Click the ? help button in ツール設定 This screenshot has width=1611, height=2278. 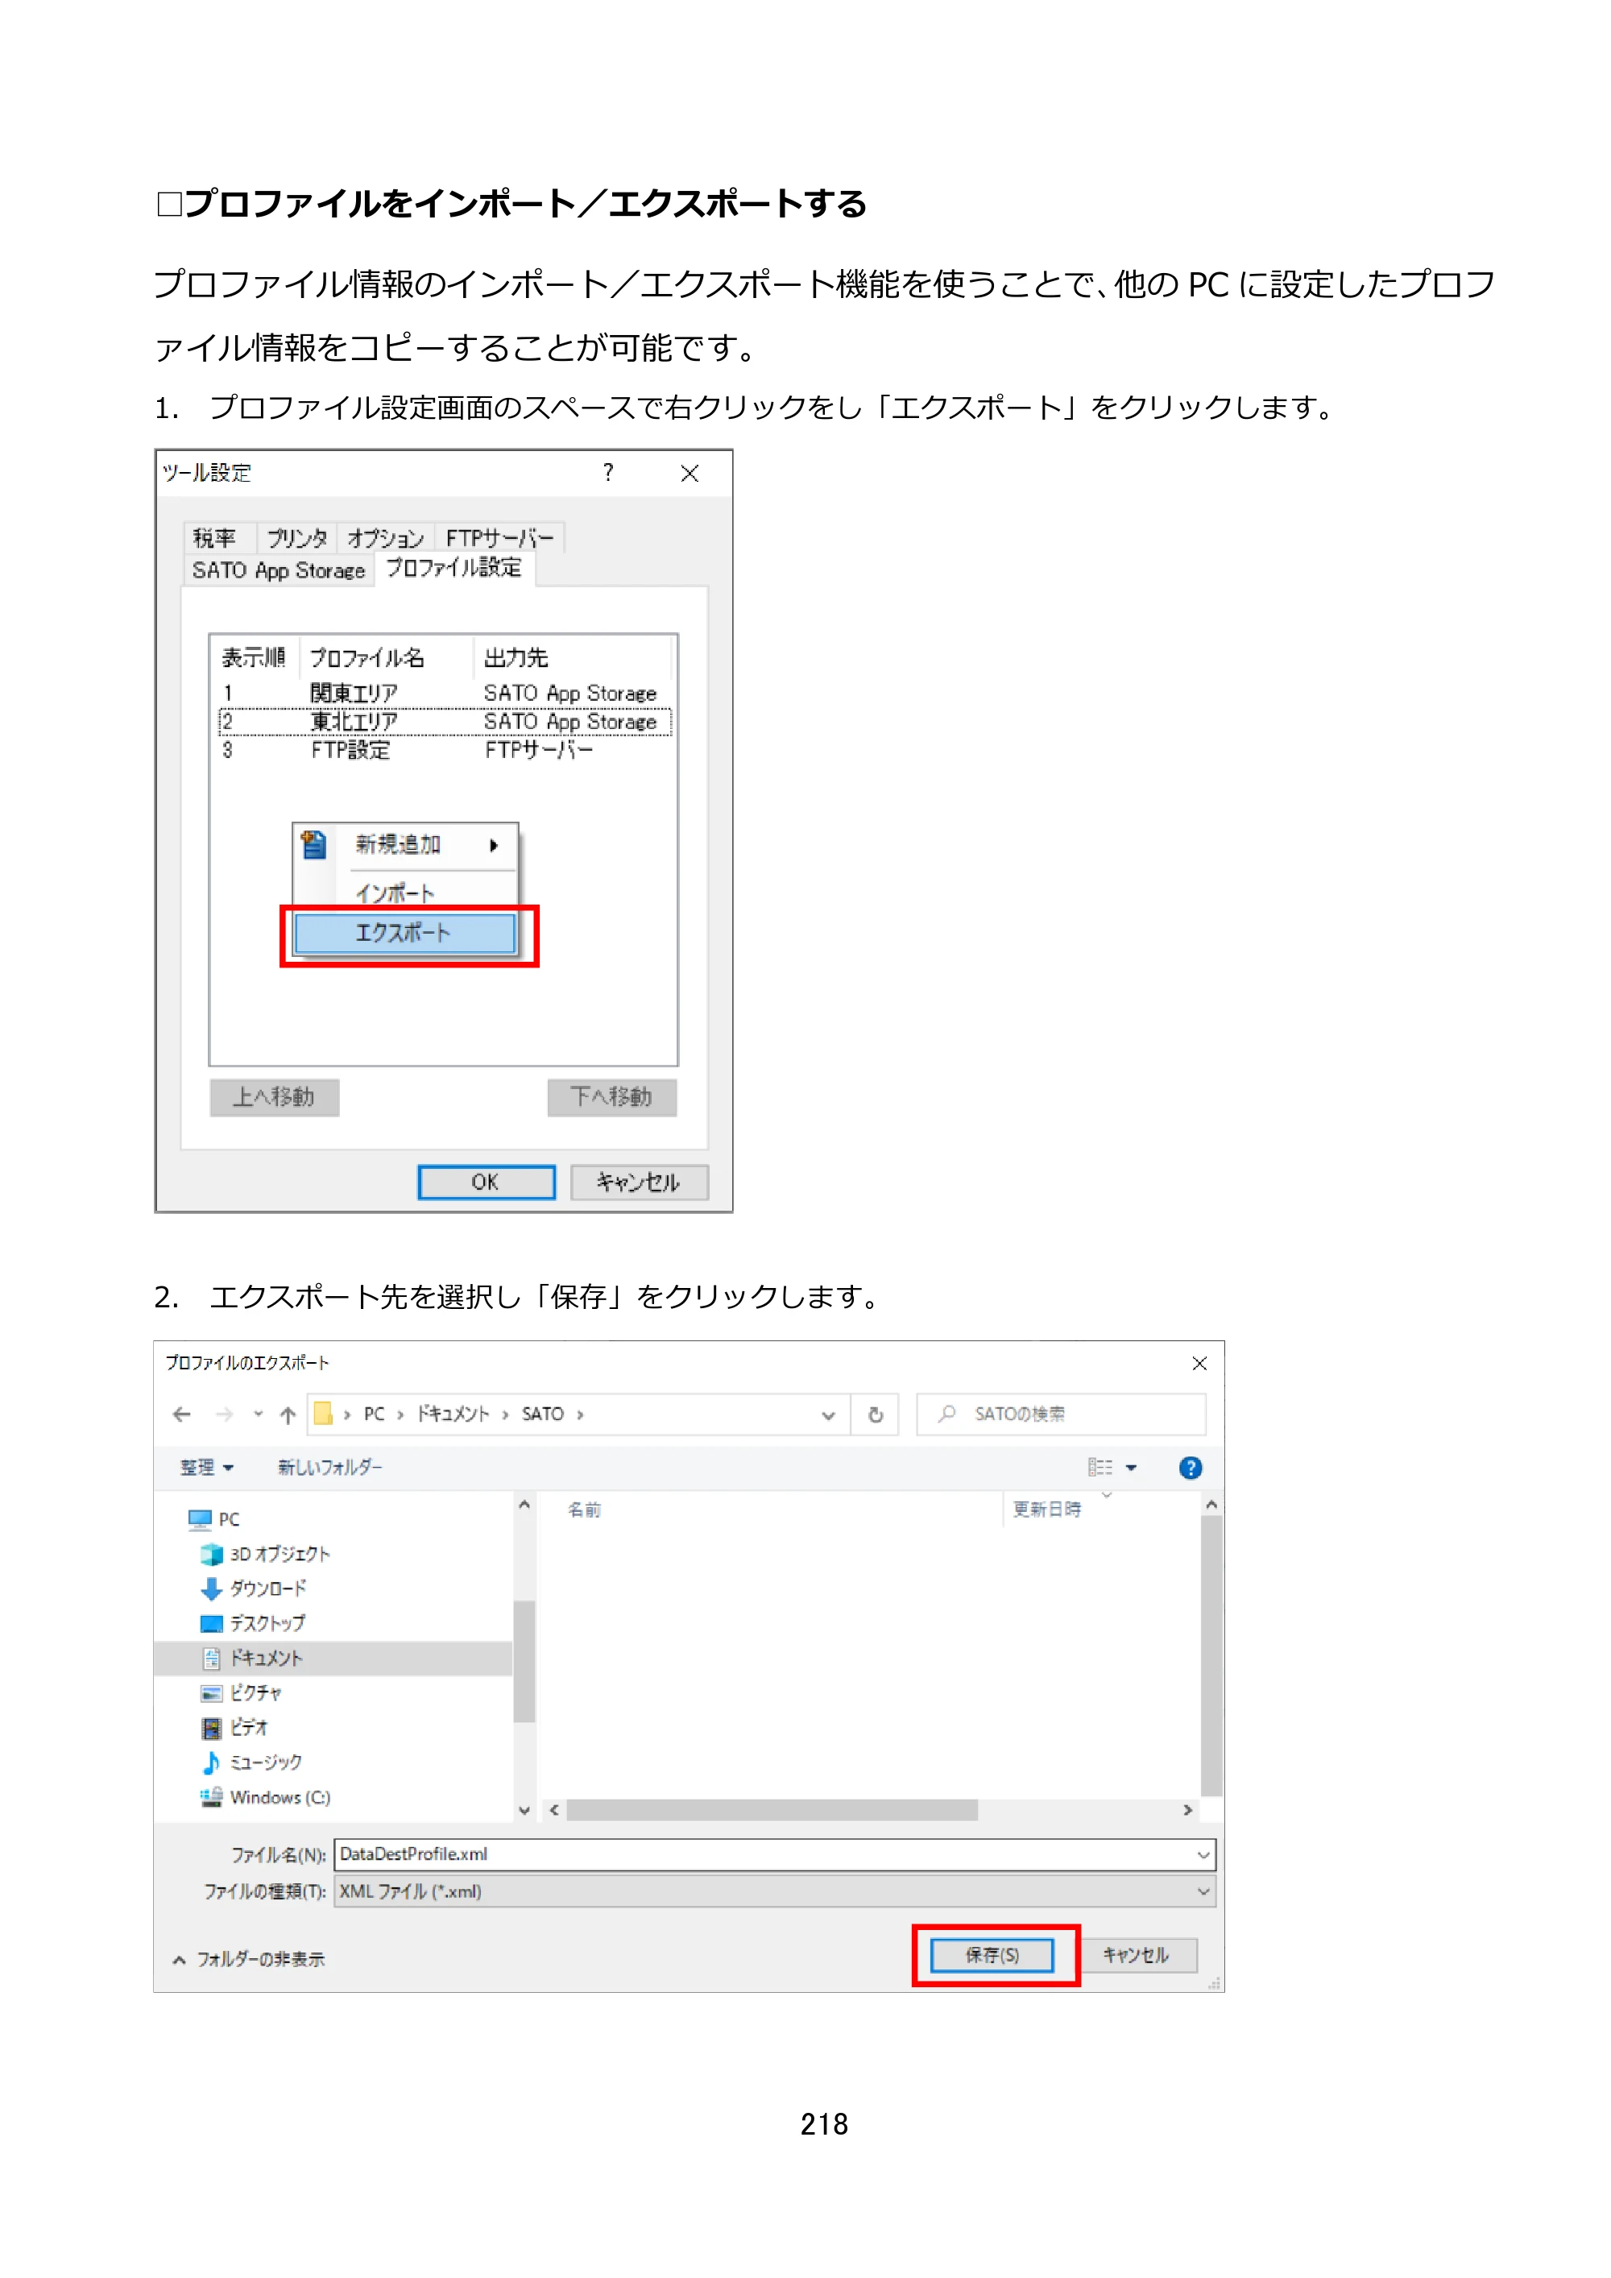pyautogui.click(x=608, y=472)
